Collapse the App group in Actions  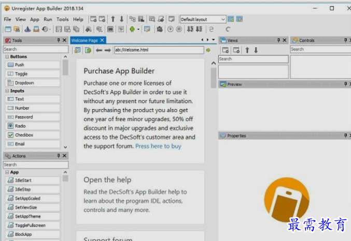(x=7, y=172)
